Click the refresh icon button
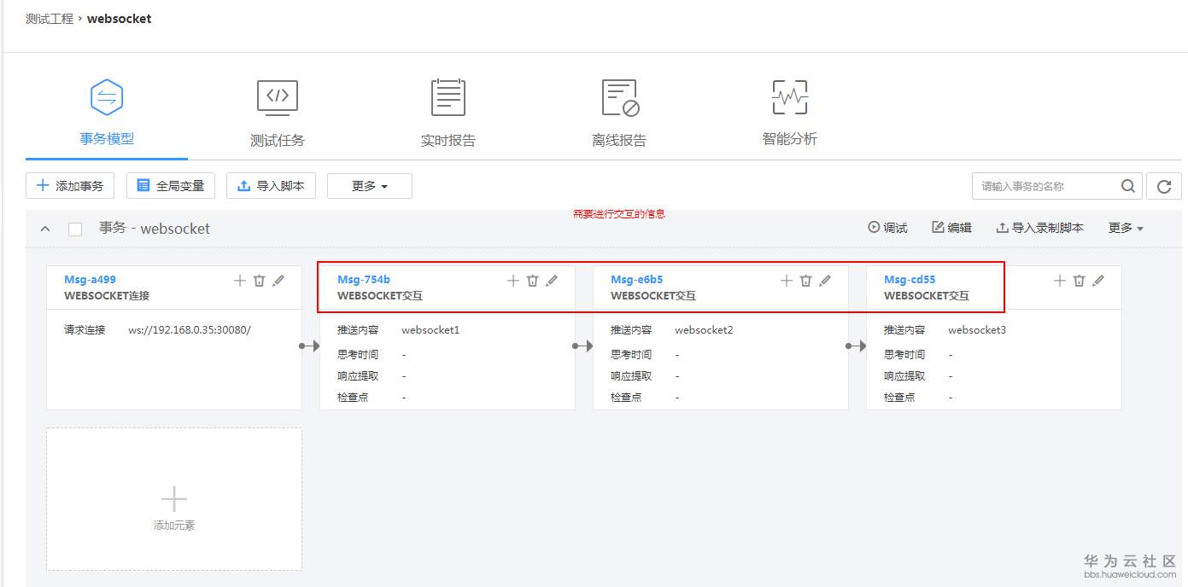 [1164, 186]
